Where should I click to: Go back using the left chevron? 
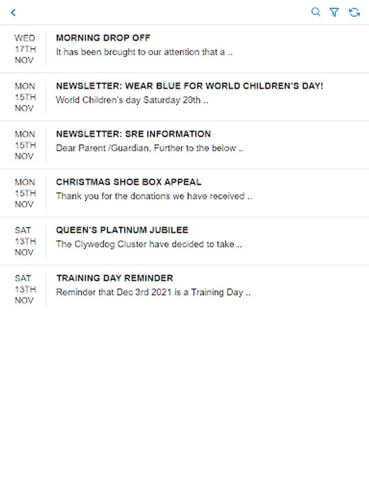[x=14, y=12]
